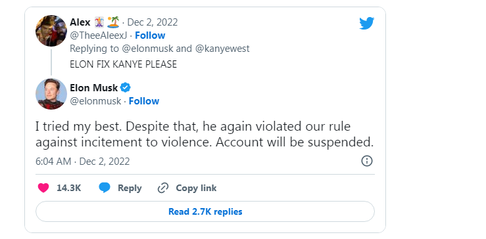Open the Read 2.7K replies button
The width and height of the screenshot is (486, 239).
tap(205, 211)
